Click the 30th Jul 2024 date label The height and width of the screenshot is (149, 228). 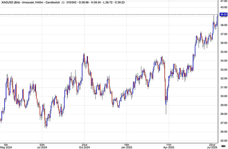[x=42, y=145]
